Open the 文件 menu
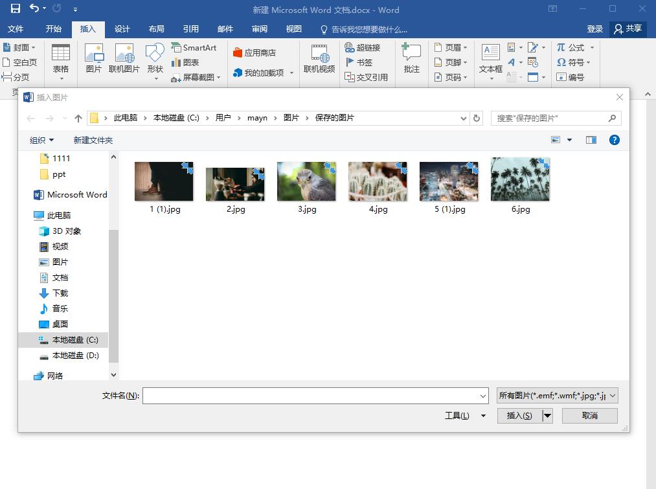656x489 pixels. tap(16, 28)
